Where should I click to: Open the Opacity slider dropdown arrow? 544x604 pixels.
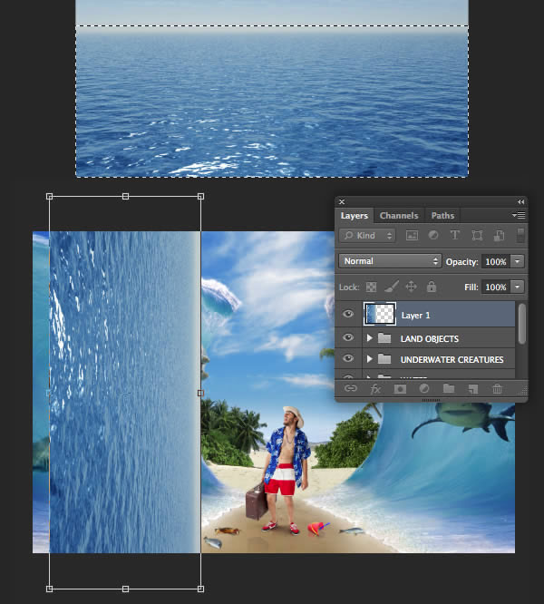(517, 261)
